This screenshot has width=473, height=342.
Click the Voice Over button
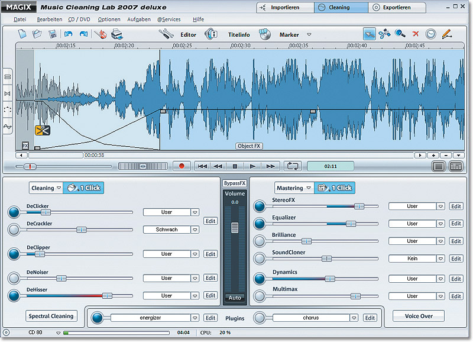pyautogui.click(x=419, y=316)
